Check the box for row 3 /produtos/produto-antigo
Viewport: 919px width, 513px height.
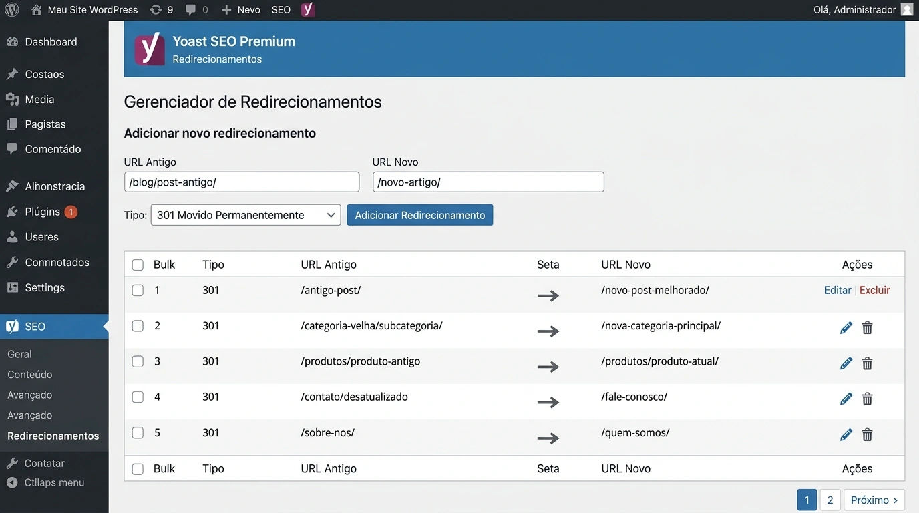click(138, 361)
